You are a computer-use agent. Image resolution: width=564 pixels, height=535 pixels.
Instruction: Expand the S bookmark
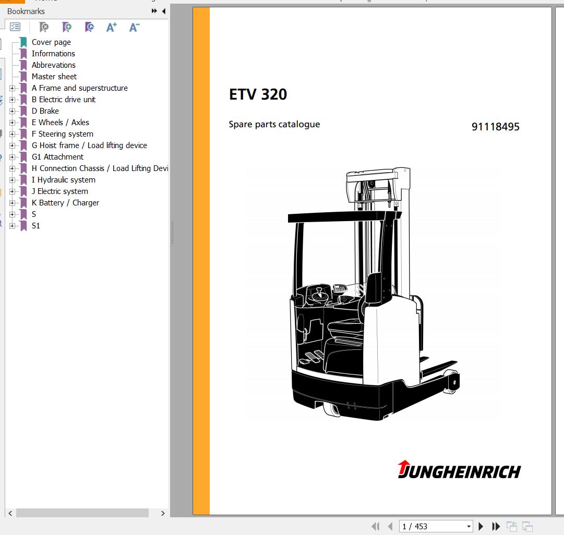pos(12,215)
